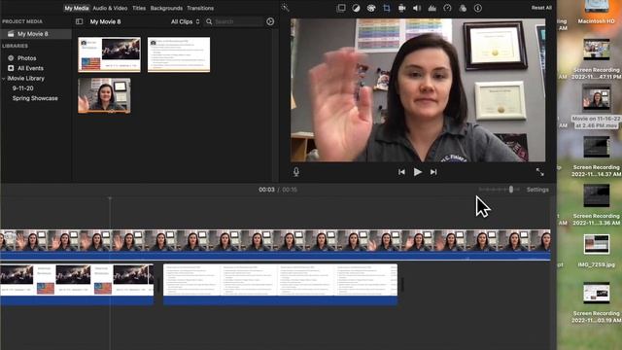Select Screen Recording 03.19 AM desktop file
The width and height of the screenshot is (622, 350).
[x=596, y=302]
